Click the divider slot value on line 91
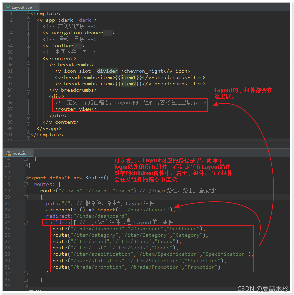This screenshot has width=294, height=295. tap(107, 71)
